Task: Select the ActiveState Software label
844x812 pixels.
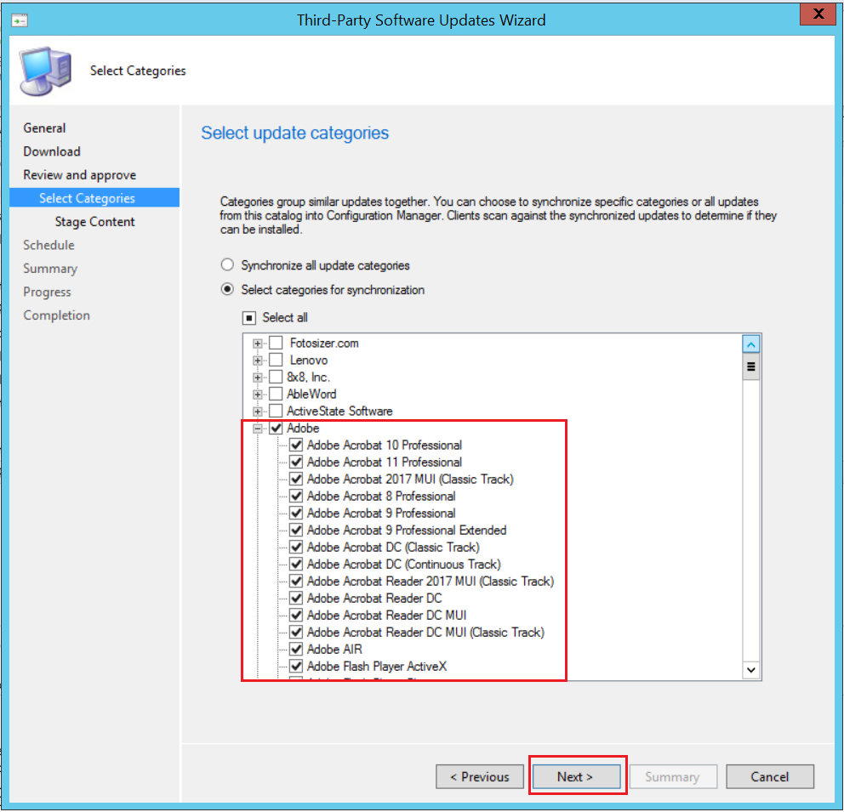Action: 339,412
